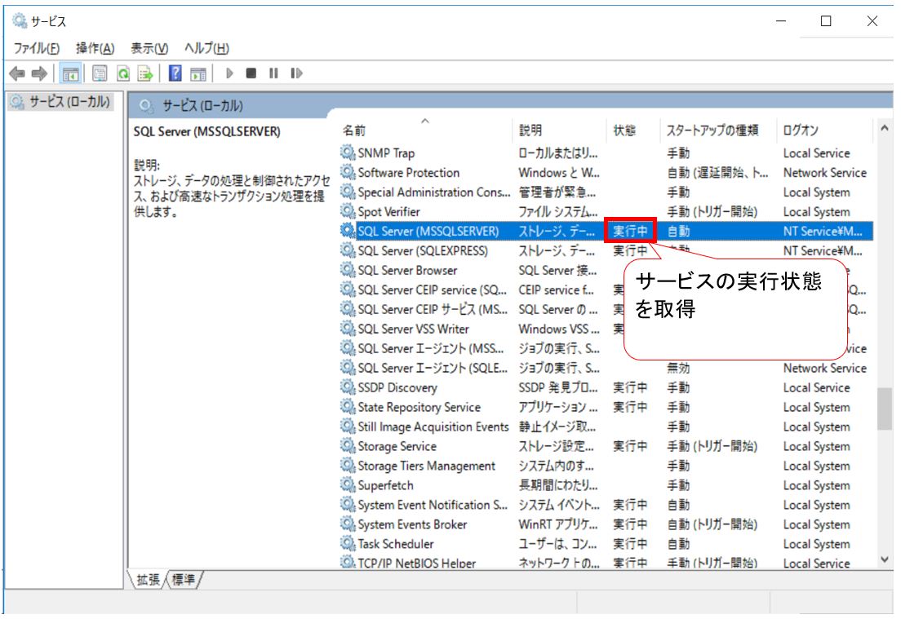Image resolution: width=901 pixels, height=619 pixels.
Task: Click the scroll-down arrow of the list
Action: 885,559
